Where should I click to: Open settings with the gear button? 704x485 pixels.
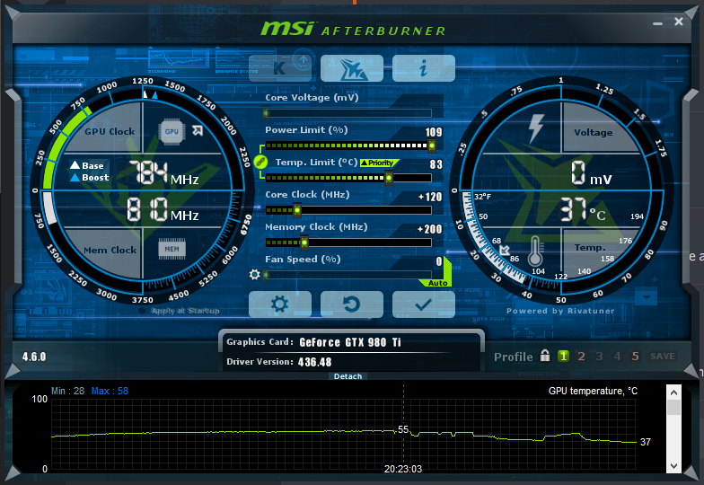tap(279, 304)
